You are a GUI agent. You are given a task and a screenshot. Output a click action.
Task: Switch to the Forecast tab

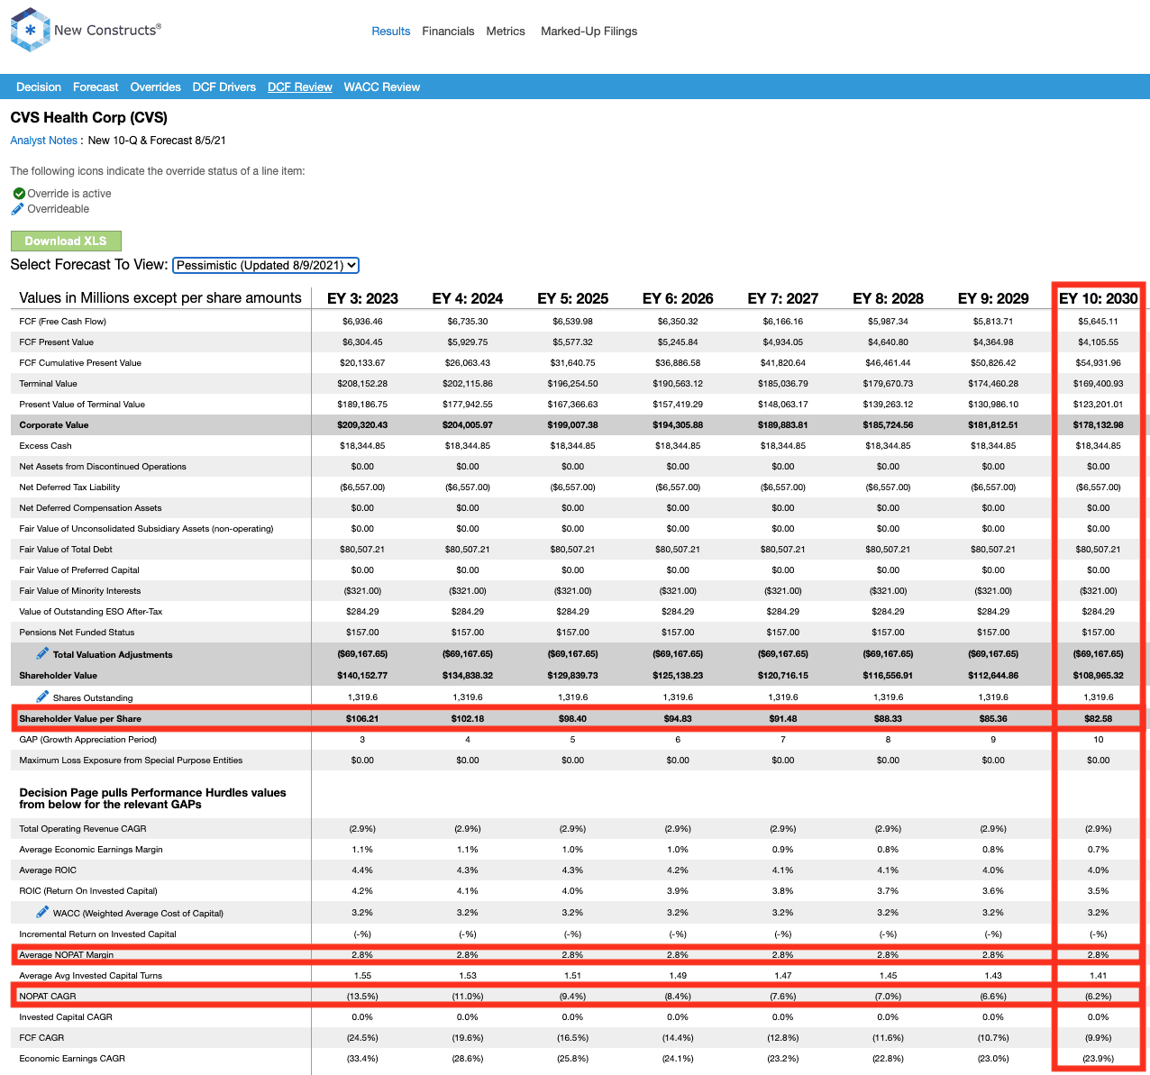coord(96,87)
